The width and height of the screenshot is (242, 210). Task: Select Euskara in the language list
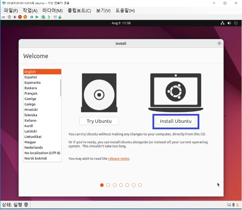pos(42,88)
